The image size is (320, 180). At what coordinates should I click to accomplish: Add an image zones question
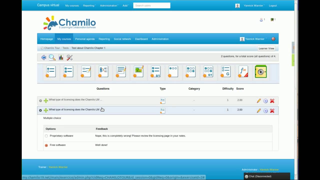pos(138,71)
